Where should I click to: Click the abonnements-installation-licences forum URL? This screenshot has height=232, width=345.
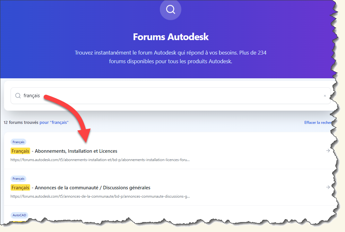tap(100, 160)
